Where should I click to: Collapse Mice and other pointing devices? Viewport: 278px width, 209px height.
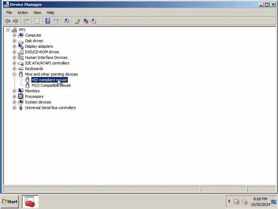coord(14,74)
